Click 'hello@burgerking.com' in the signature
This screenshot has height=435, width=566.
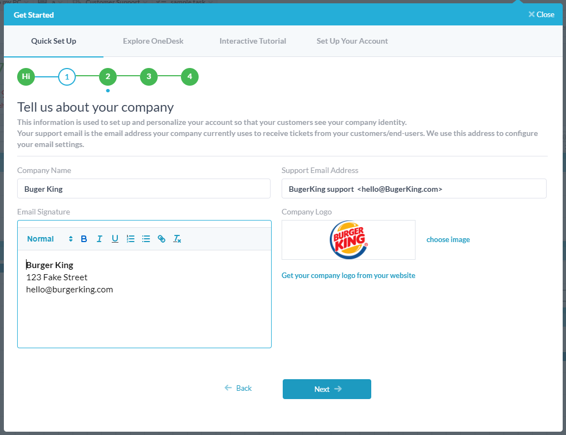69,289
